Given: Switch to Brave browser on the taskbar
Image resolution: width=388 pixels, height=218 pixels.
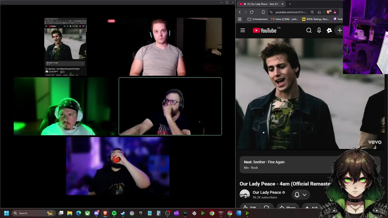Looking at the screenshot, I should pos(105,213).
